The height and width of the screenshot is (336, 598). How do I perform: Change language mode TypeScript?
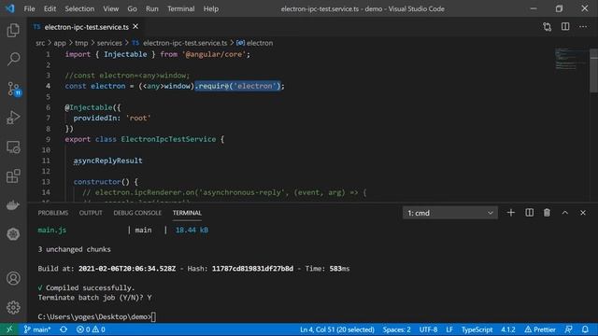tap(477, 329)
